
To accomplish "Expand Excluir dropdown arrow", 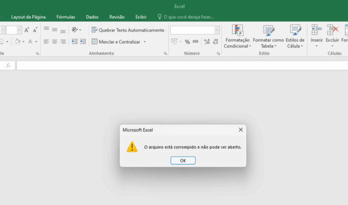I will point(333,46).
